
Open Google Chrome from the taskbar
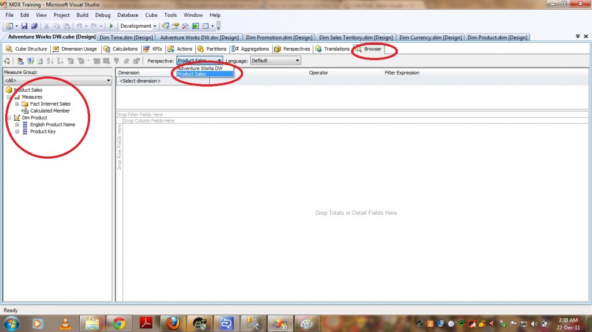pos(120,323)
